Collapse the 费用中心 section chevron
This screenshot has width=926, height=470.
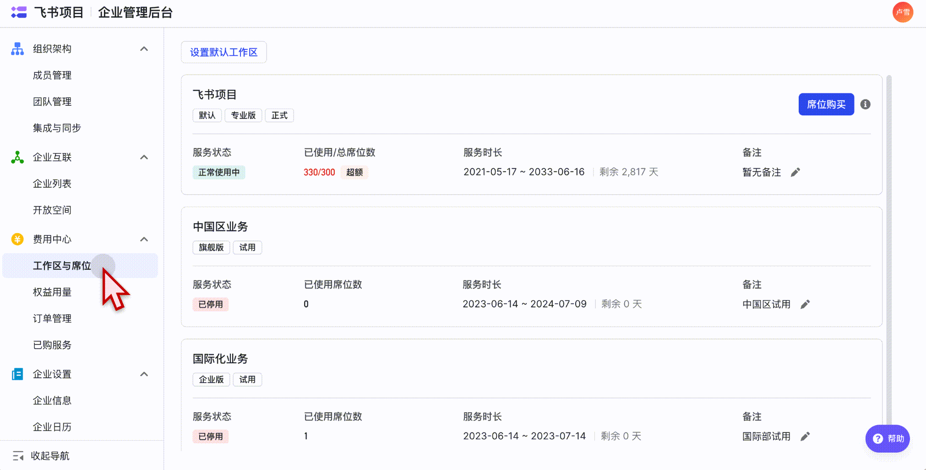click(144, 239)
